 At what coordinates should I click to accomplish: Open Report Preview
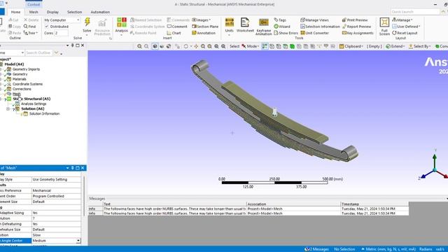coord(356,27)
